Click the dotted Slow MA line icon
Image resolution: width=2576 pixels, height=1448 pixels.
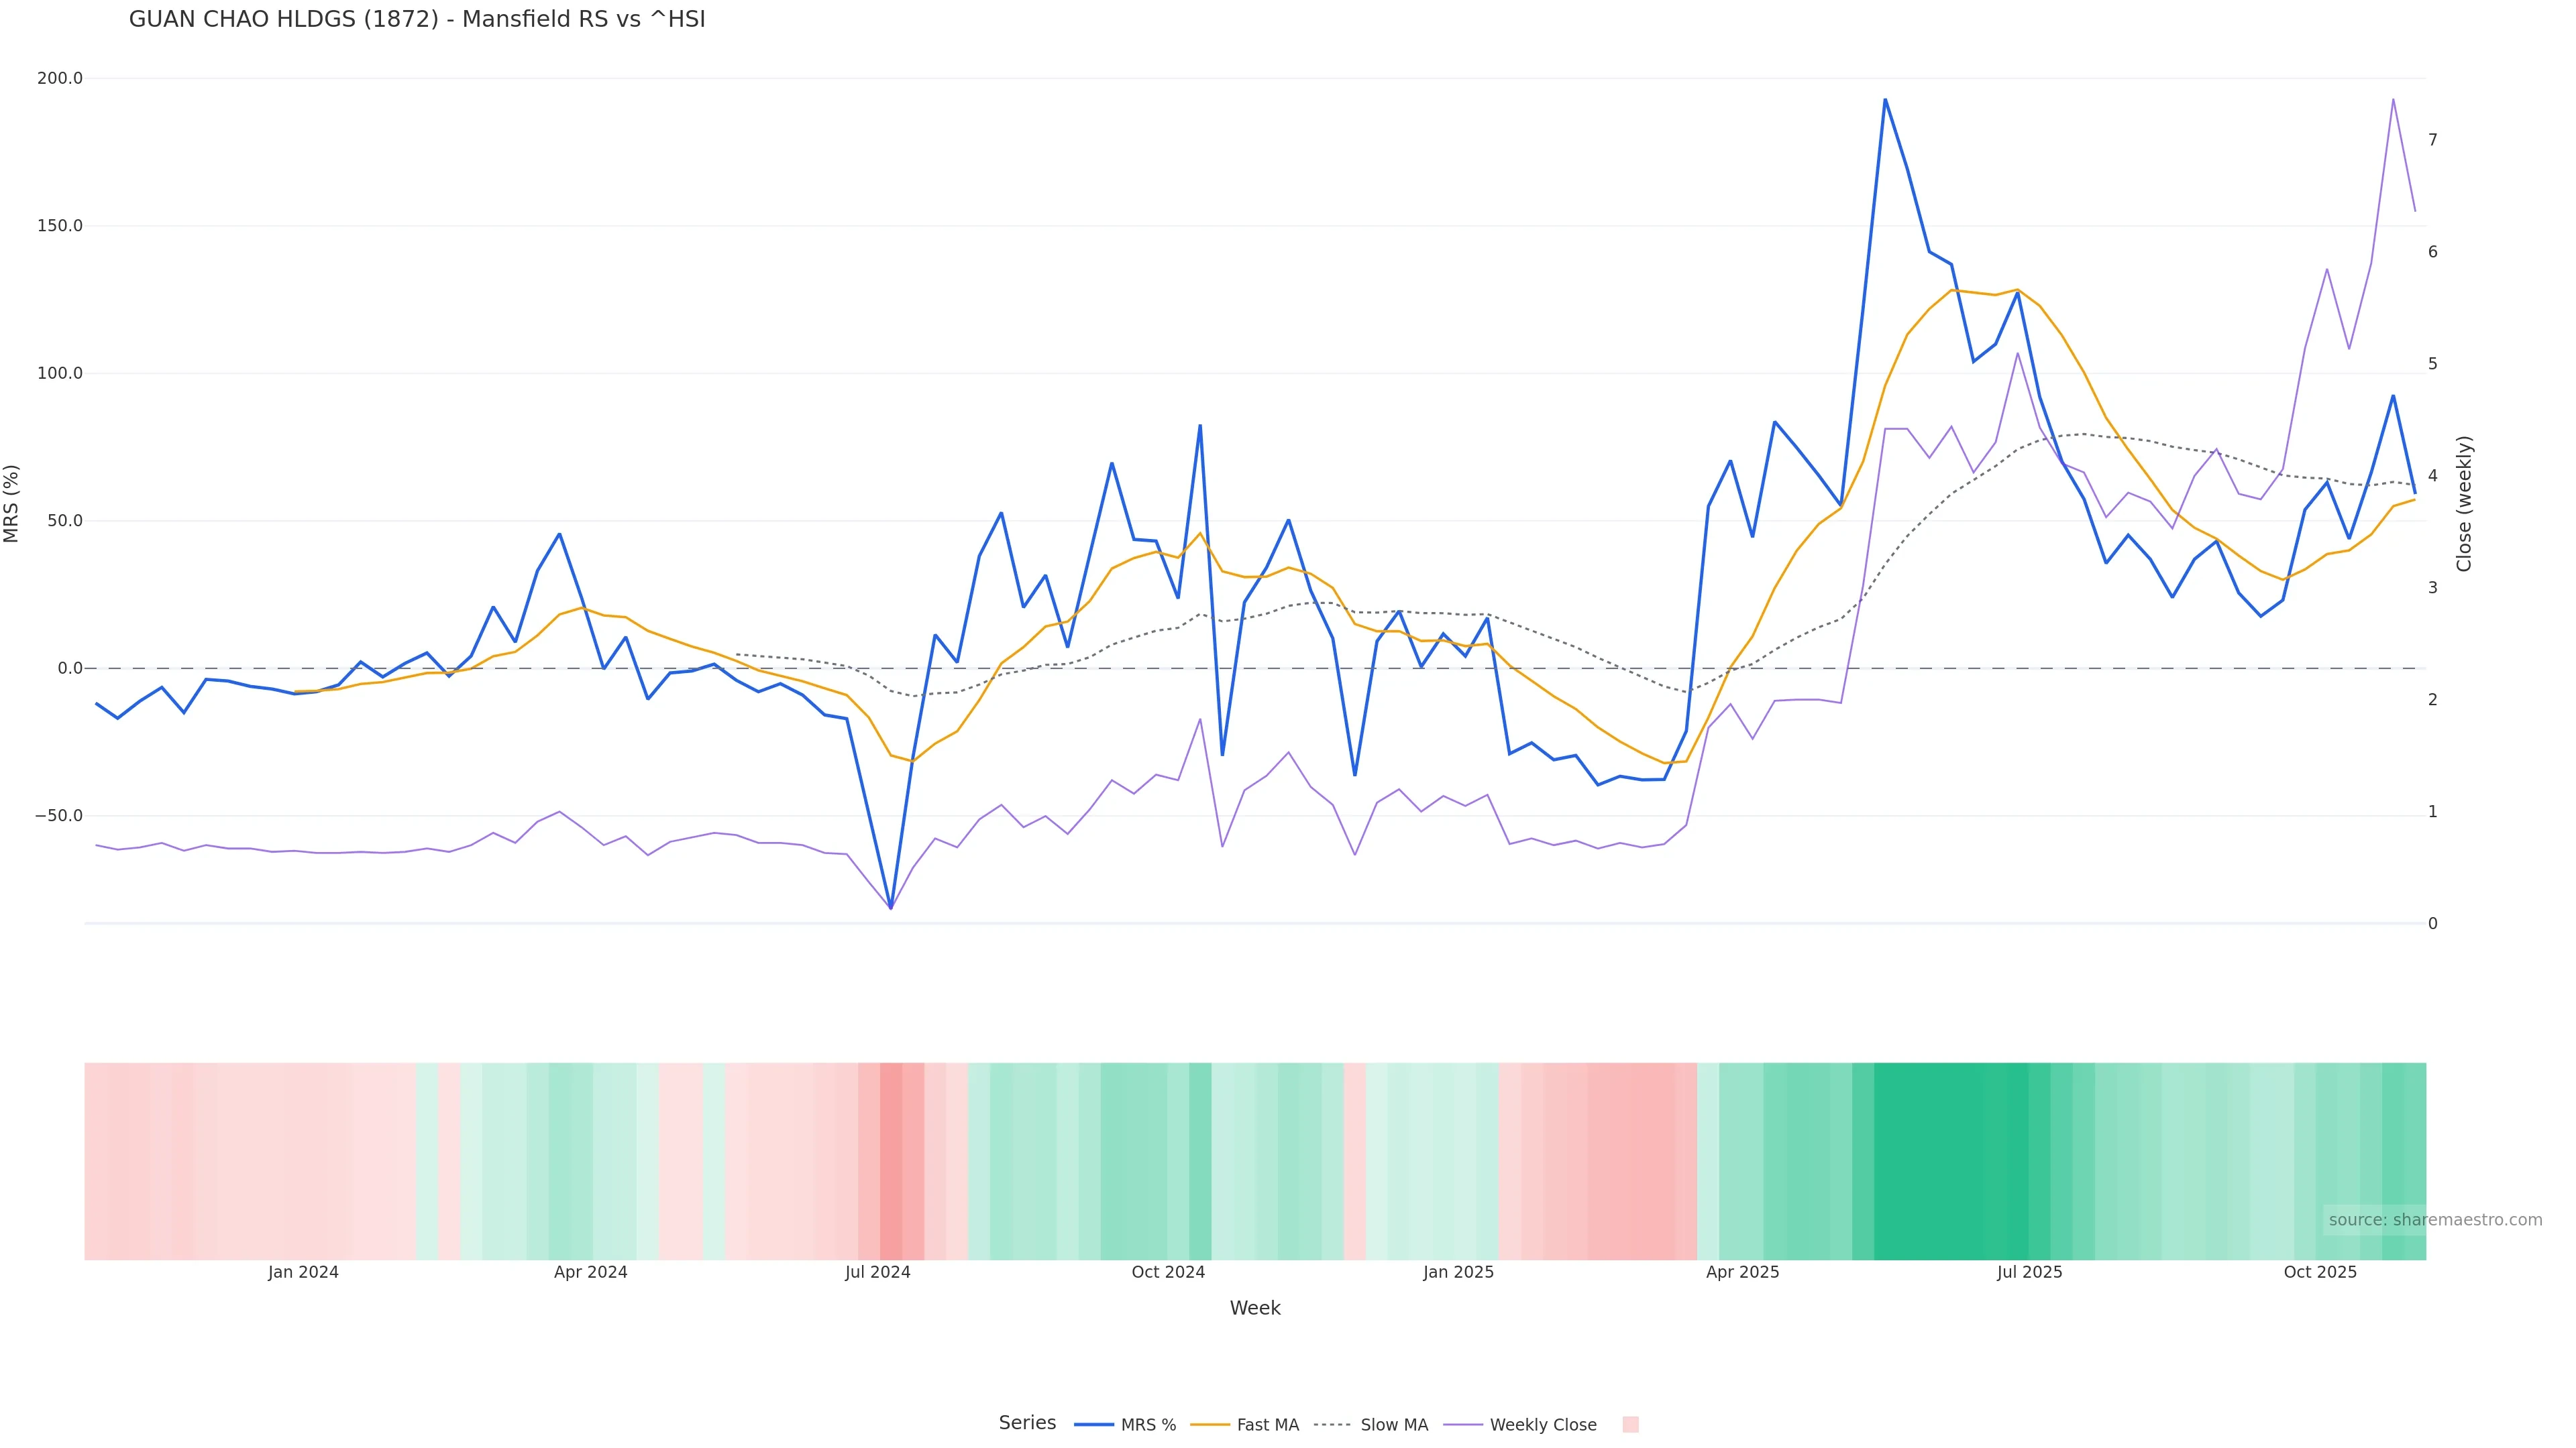click(1333, 1425)
